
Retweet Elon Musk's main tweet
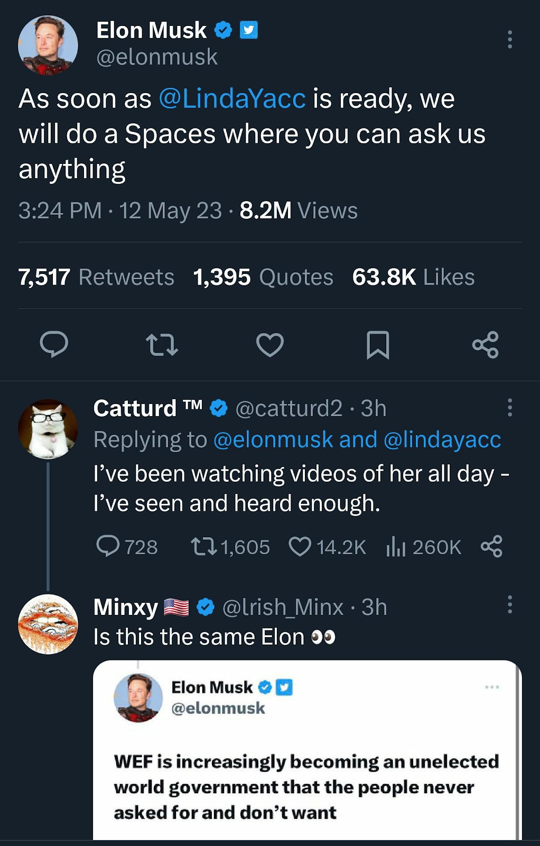coord(162,345)
